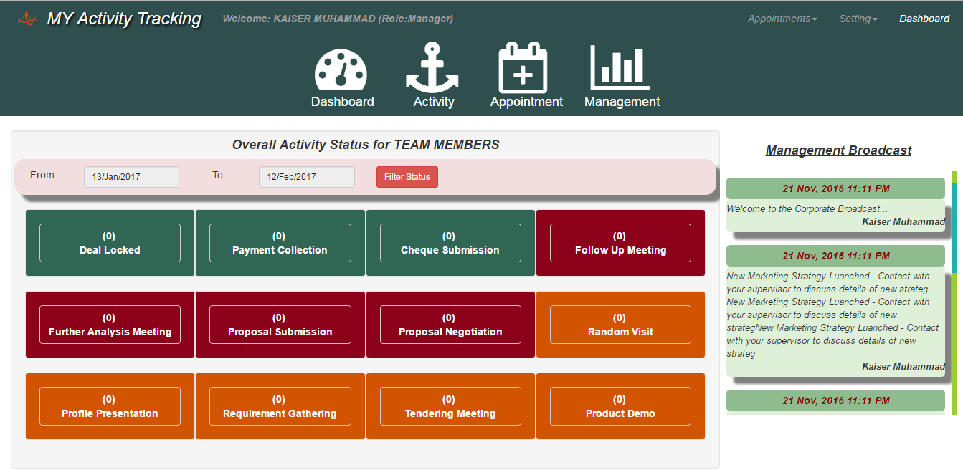Select the Payment Collection tile
The height and width of the screenshot is (475, 963).
tap(280, 243)
